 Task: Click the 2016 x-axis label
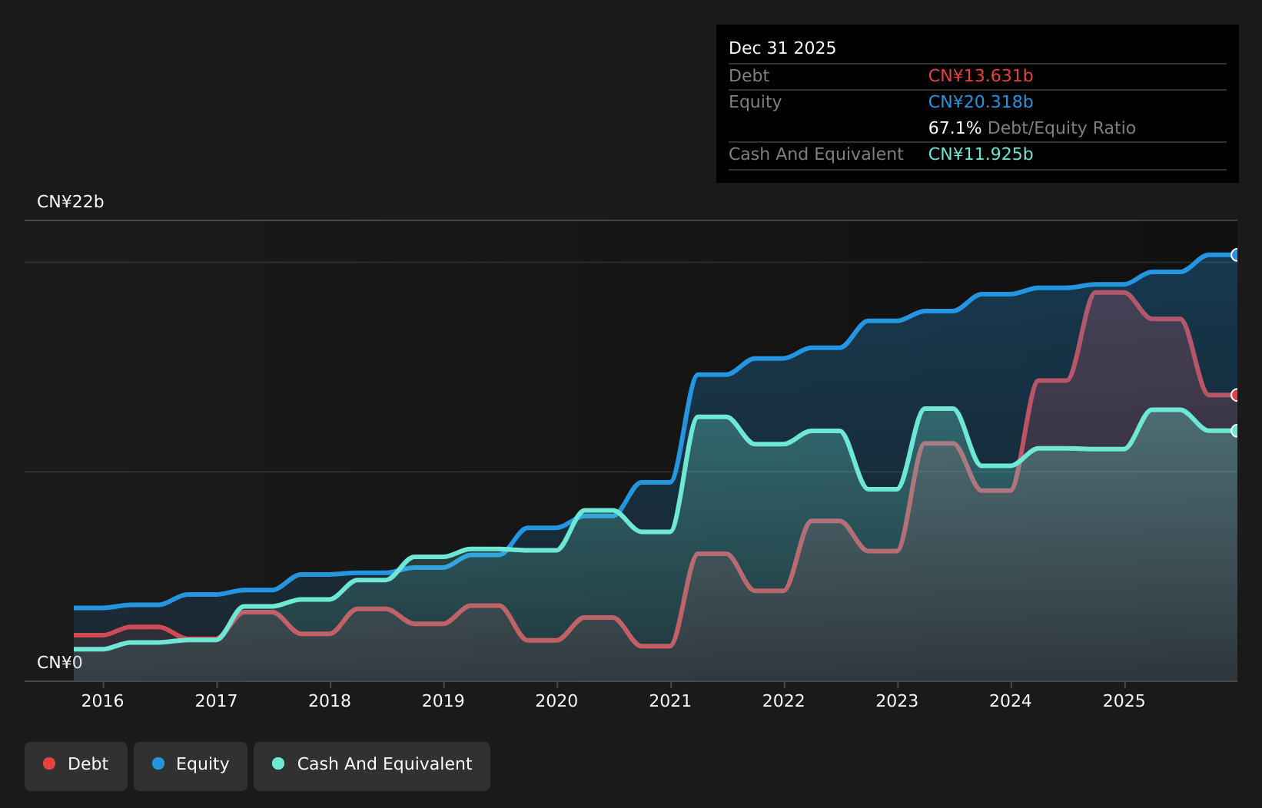103,700
